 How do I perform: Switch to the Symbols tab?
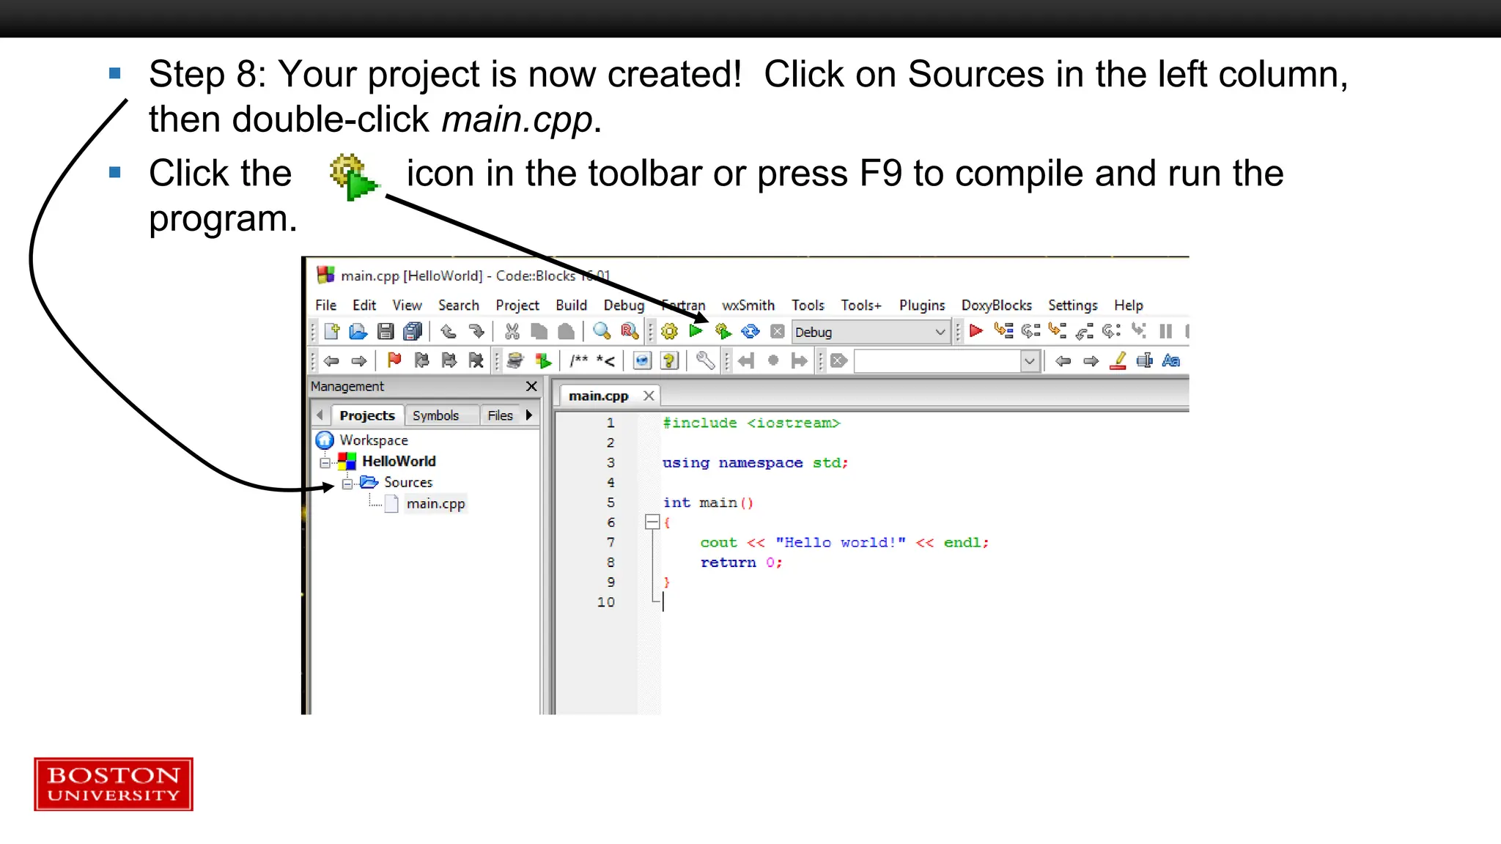pos(435,415)
